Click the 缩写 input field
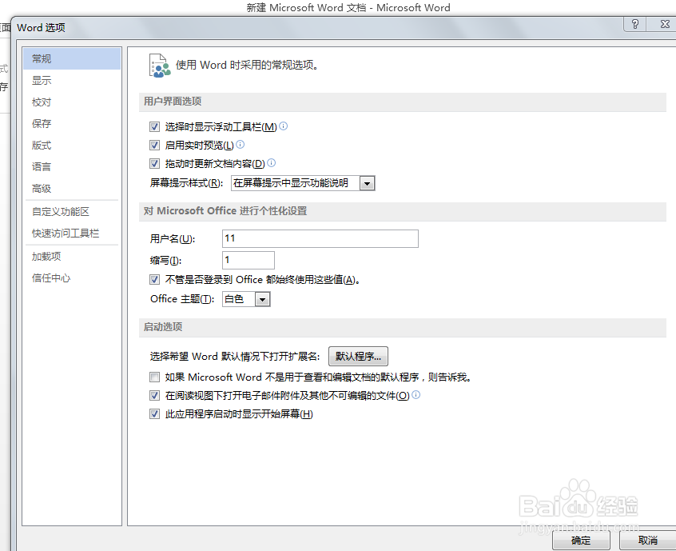This screenshot has height=551, width=676. click(x=249, y=260)
